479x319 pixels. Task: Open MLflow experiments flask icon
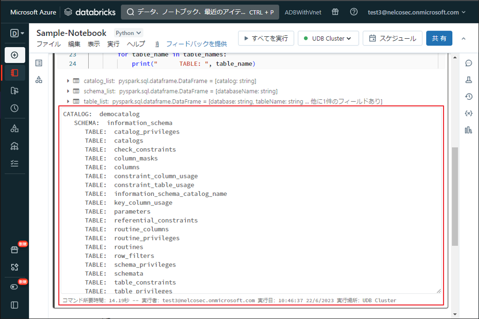468,80
